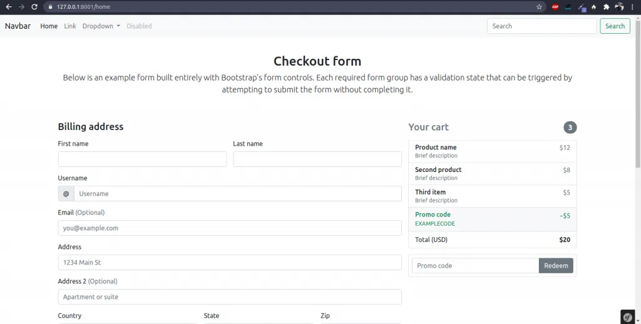Click the browser address bar URL

pos(88,7)
